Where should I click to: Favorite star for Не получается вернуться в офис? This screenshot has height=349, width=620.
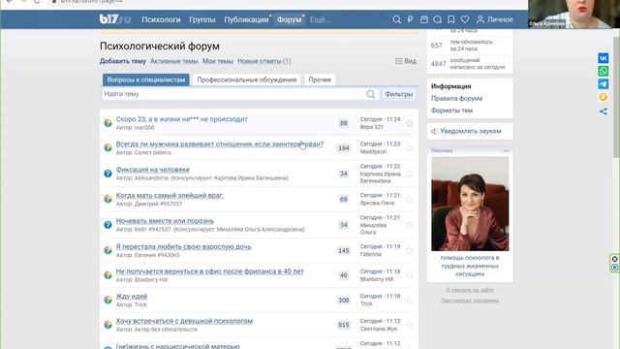[x=409, y=275]
